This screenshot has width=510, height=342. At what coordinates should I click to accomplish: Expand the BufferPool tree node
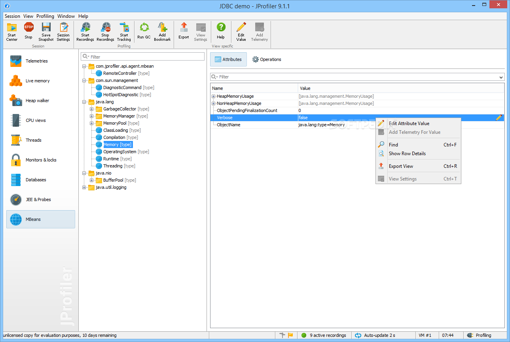pos(92,180)
